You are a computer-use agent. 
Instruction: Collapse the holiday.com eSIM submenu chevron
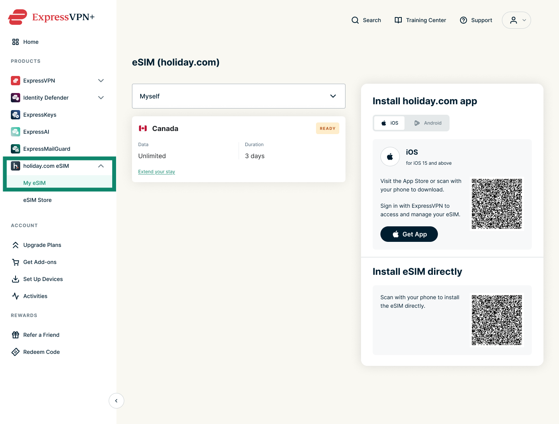coord(101,166)
